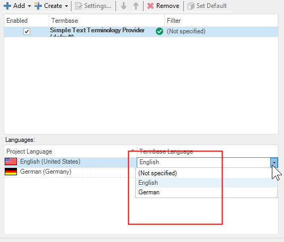
Task: Choose German from dropdown list
Action: (x=206, y=192)
